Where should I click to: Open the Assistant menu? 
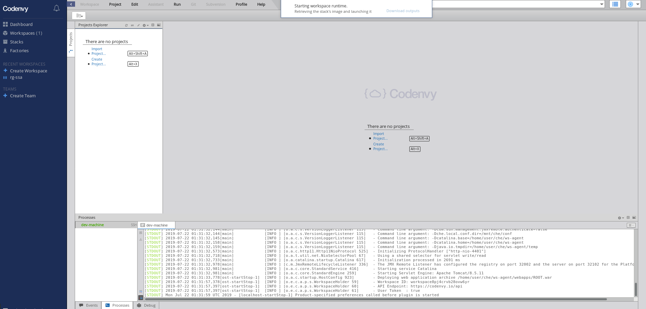pos(156,4)
